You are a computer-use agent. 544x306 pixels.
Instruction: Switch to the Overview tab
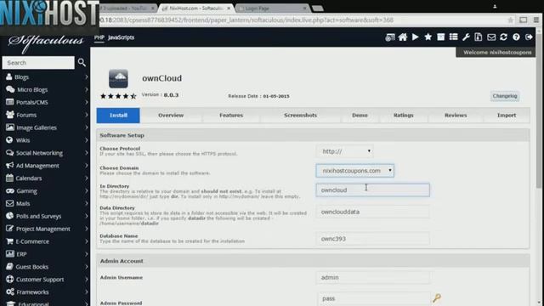tap(171, 116)
